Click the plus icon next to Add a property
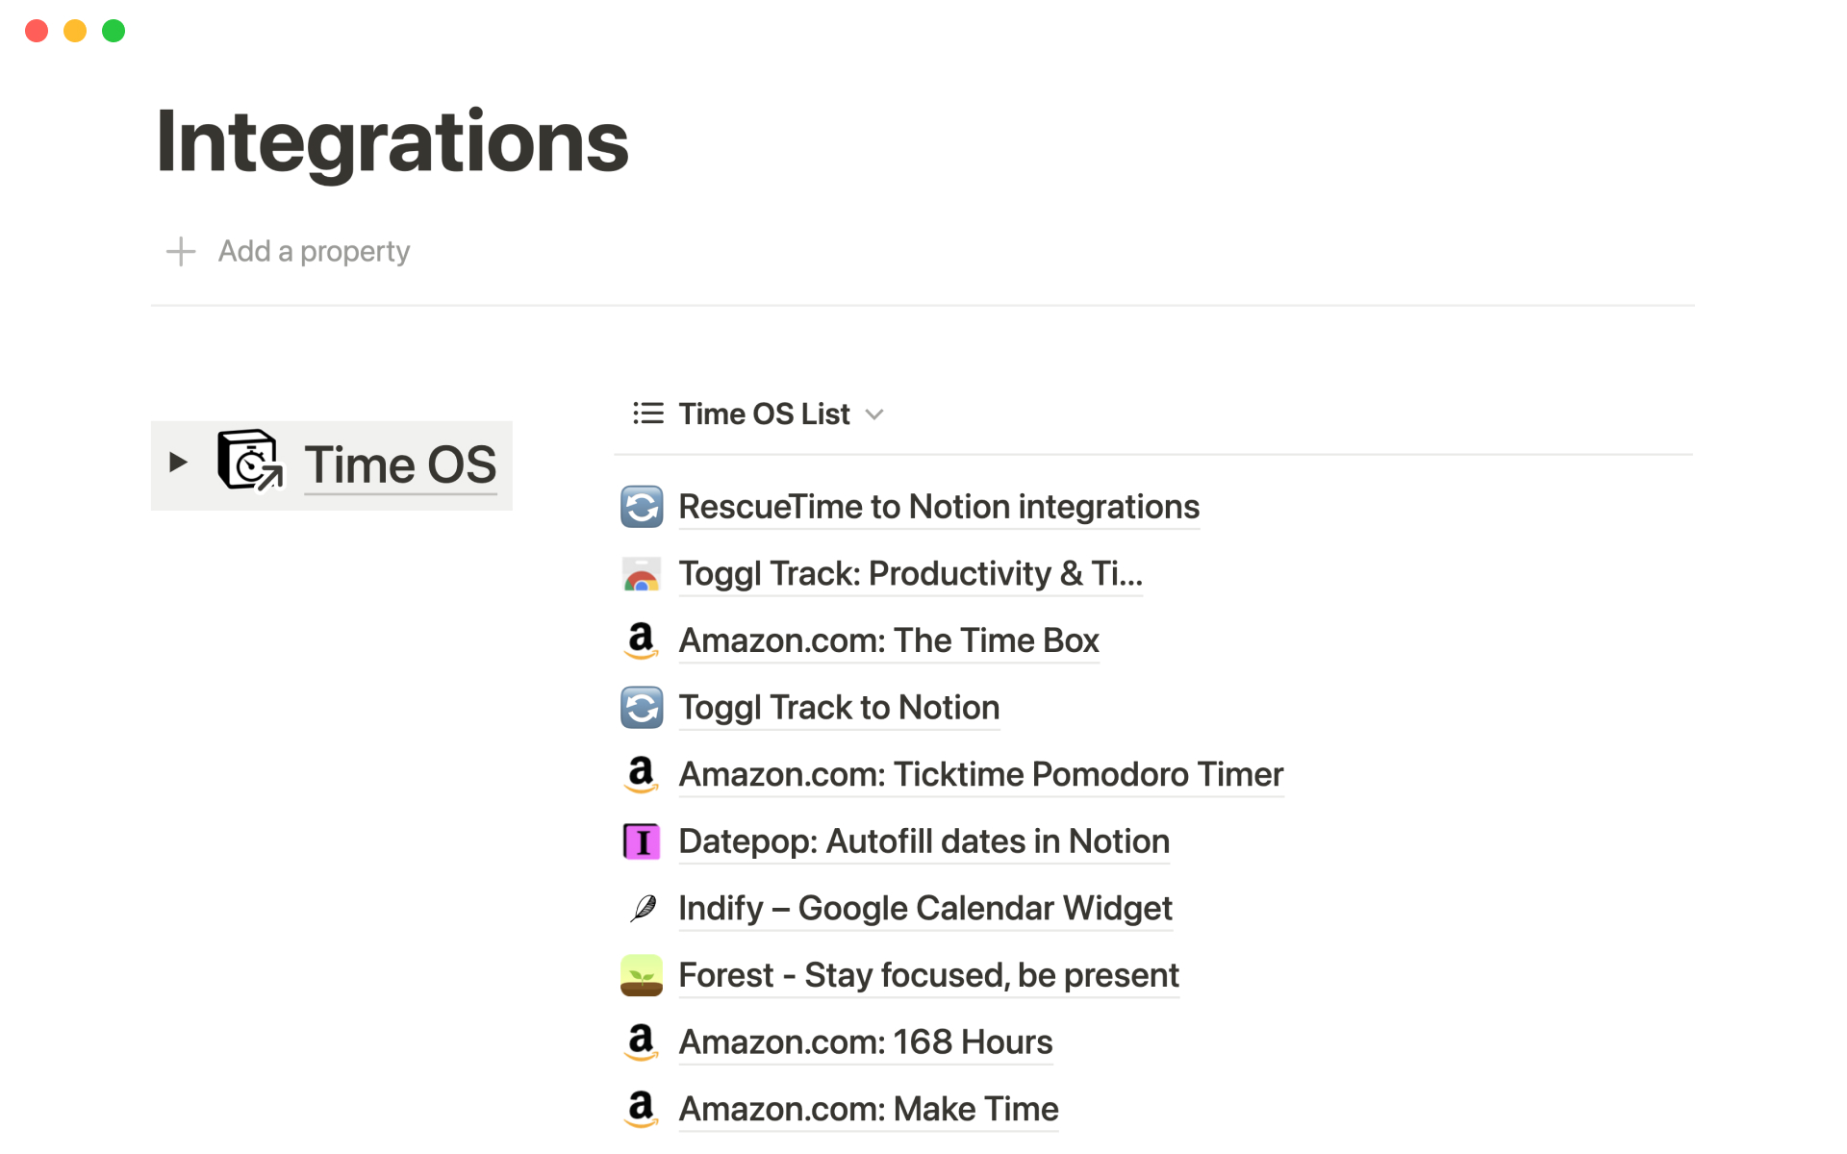Viewport: 1847px width, 1154px height. (181, 252)
